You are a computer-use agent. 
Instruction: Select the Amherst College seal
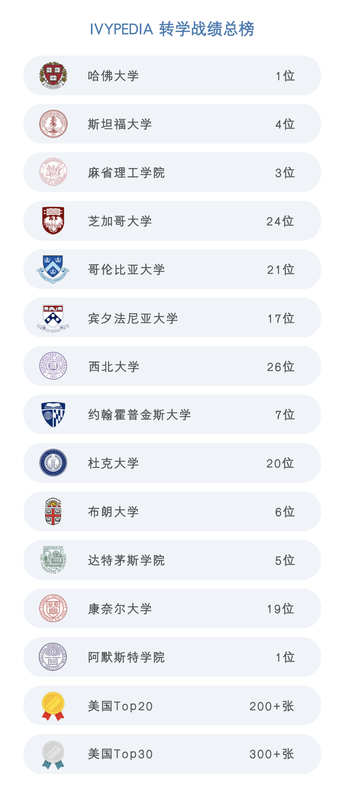tap(53, 657)
